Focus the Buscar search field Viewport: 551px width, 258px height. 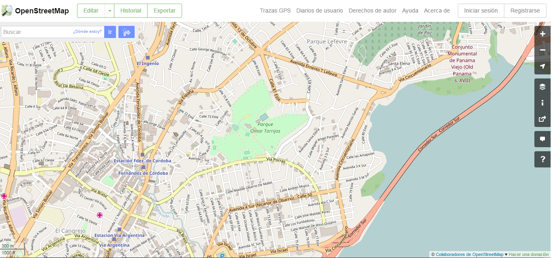tap(36, 32)
